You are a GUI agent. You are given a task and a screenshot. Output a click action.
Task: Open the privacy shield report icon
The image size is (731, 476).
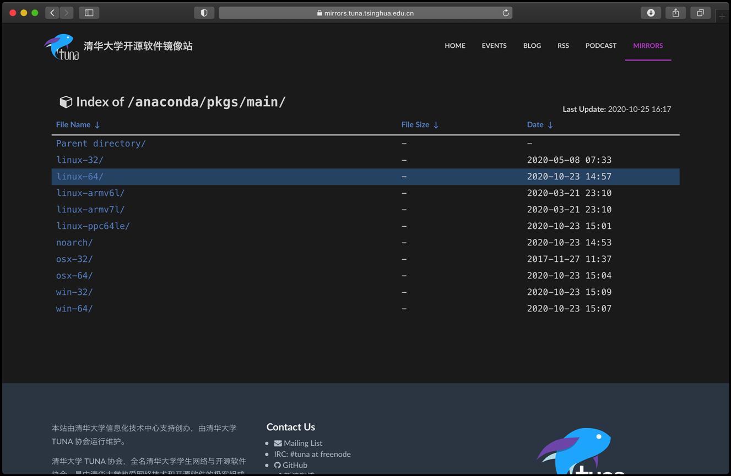pos(204,13)
